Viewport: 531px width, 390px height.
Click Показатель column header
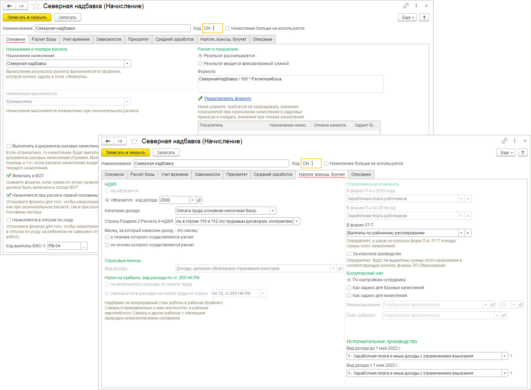233,125
